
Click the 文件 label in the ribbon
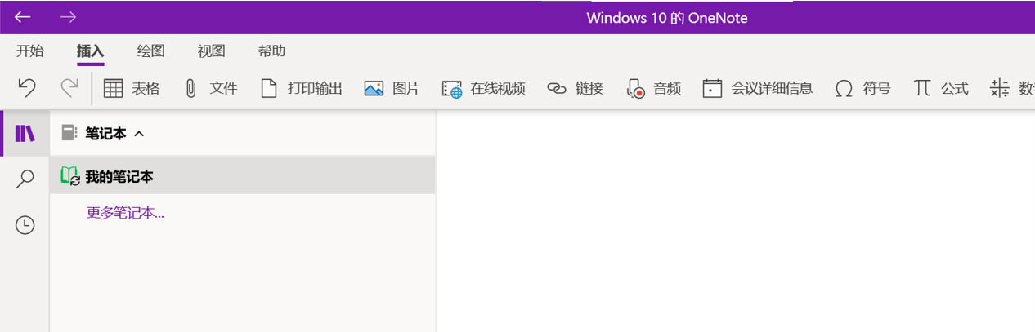[224, 89]
